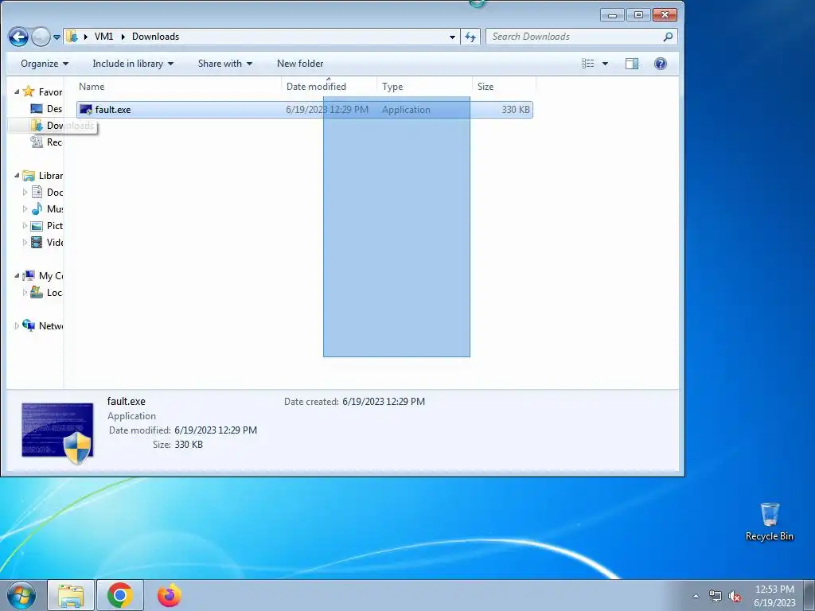Click the fault.exe file icon in list

point(86,110)
